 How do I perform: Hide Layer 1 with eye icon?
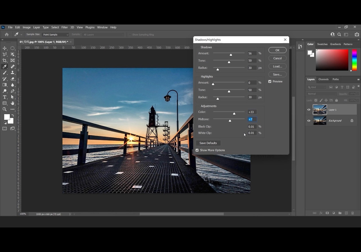point(309,110)
